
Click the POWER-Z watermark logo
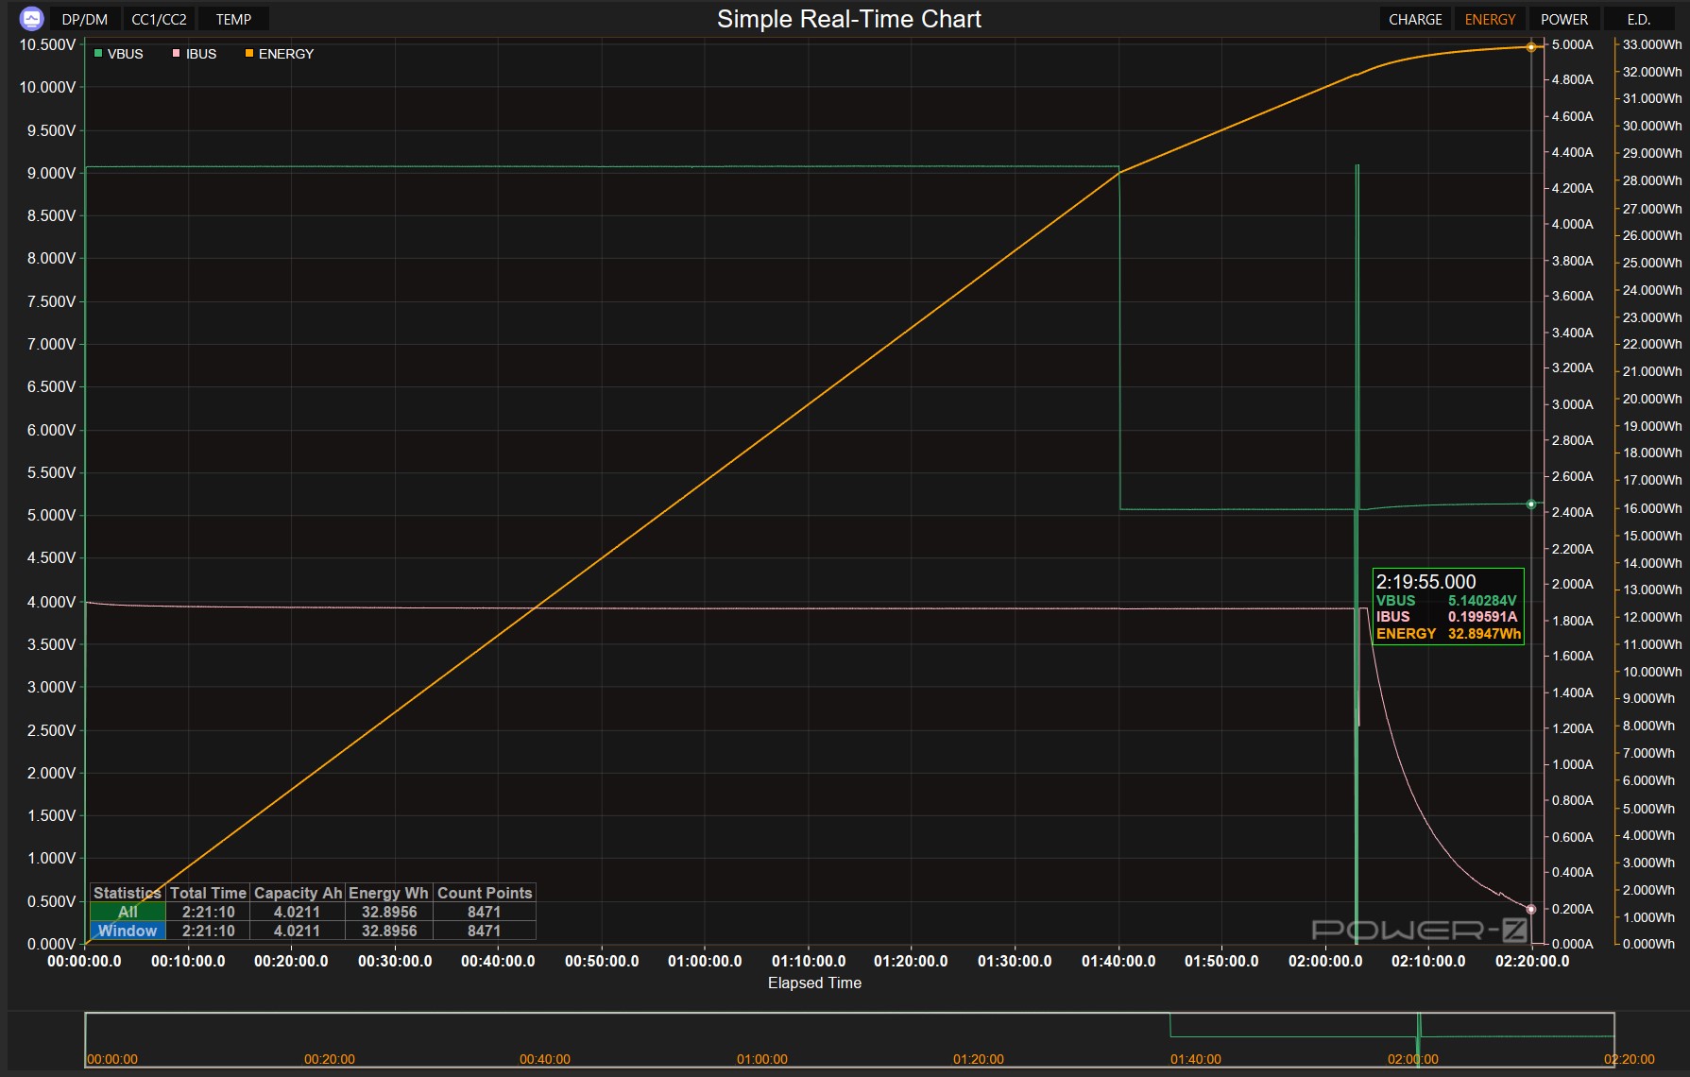pos(1419,931)
